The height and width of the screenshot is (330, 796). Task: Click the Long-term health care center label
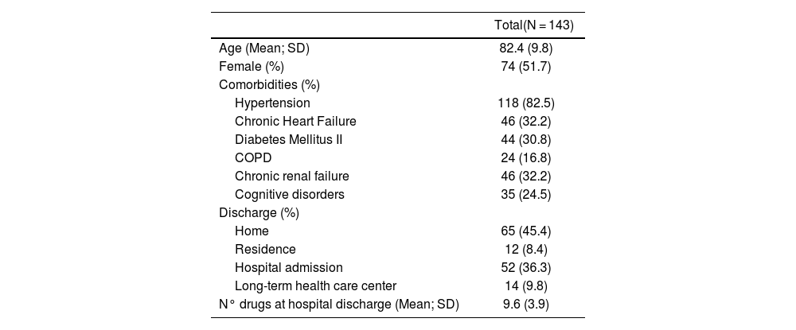[315, 285]
